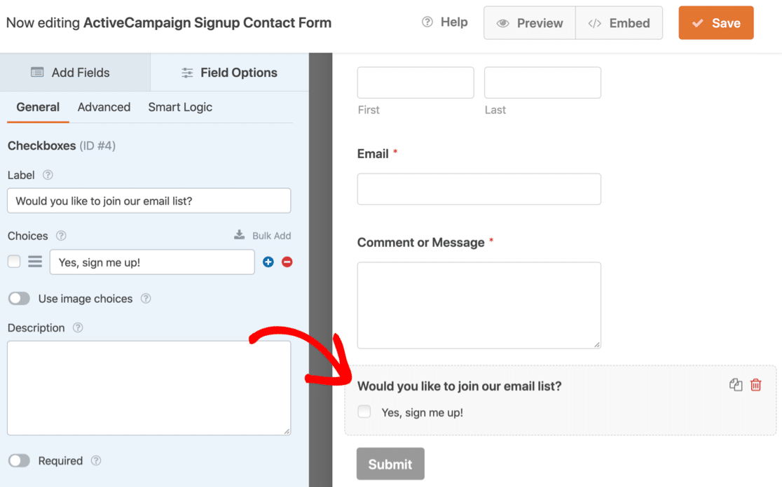
Task: Toggle the Required switch on
Action: click(x=19, y=460)
